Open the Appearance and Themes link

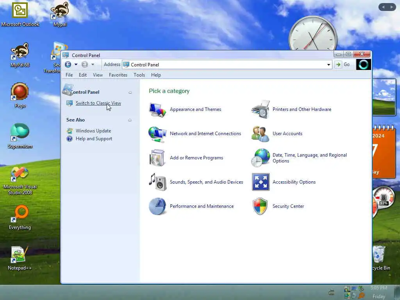click(x=195, y=109)
